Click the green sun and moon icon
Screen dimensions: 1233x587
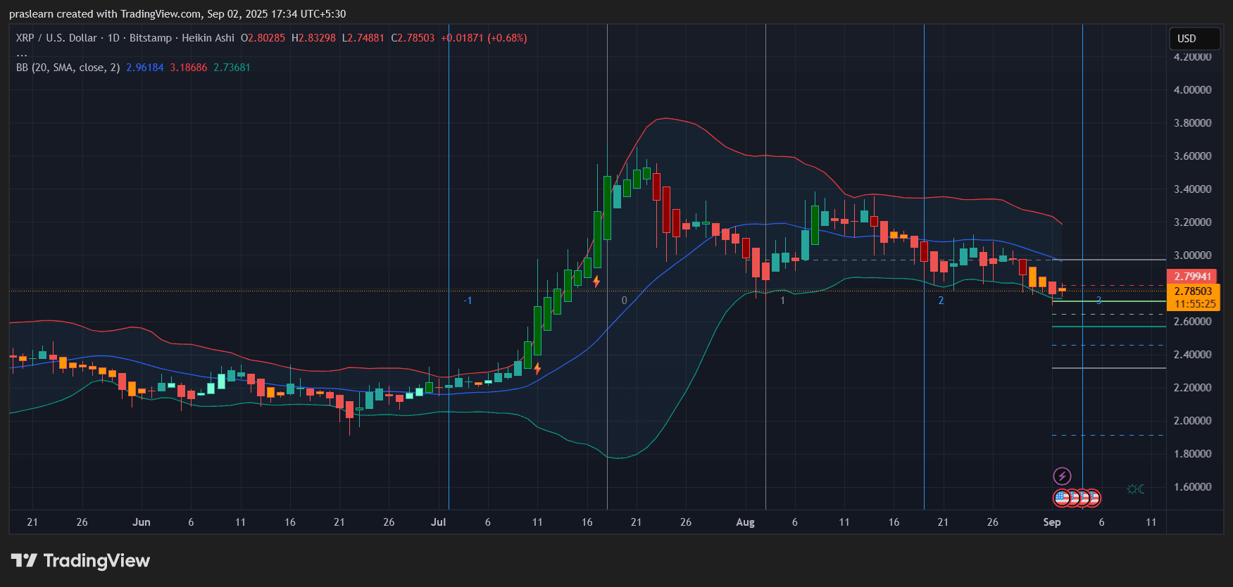pos(1135,489)
